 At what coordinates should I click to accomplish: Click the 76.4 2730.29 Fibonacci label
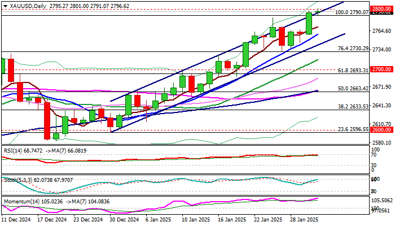[x=353, y=49]
